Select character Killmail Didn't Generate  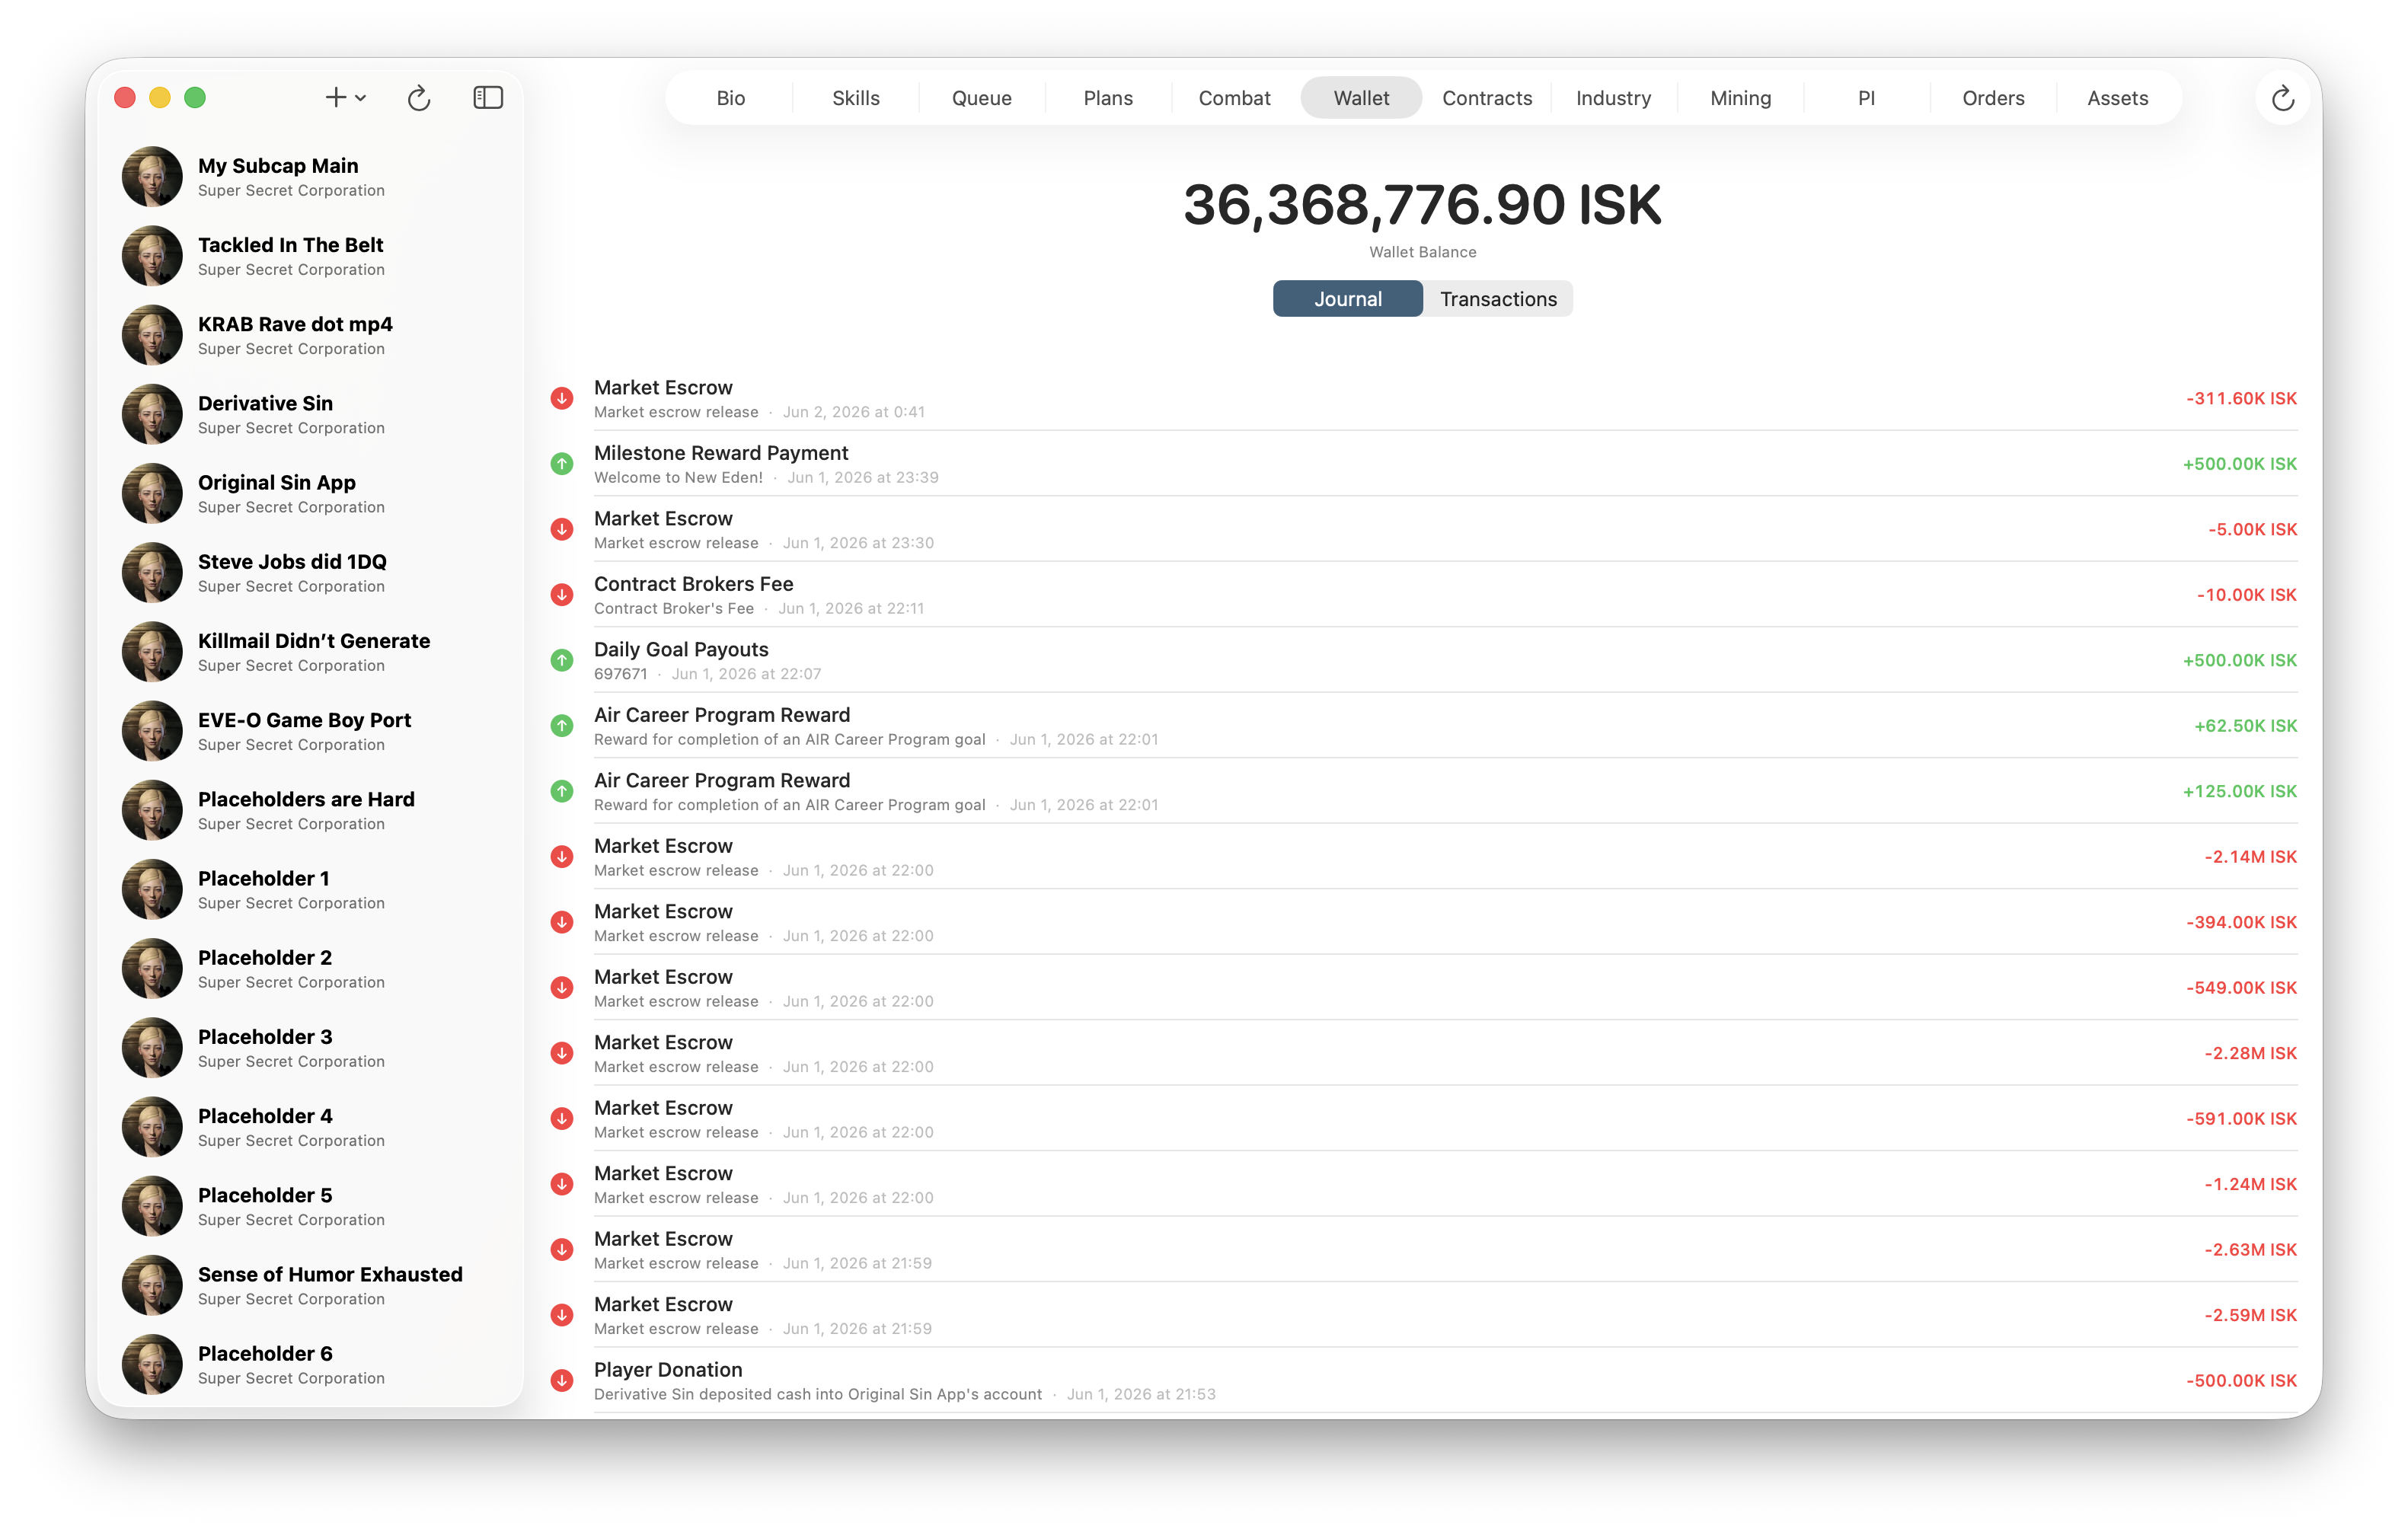click(x=311, y=652)
